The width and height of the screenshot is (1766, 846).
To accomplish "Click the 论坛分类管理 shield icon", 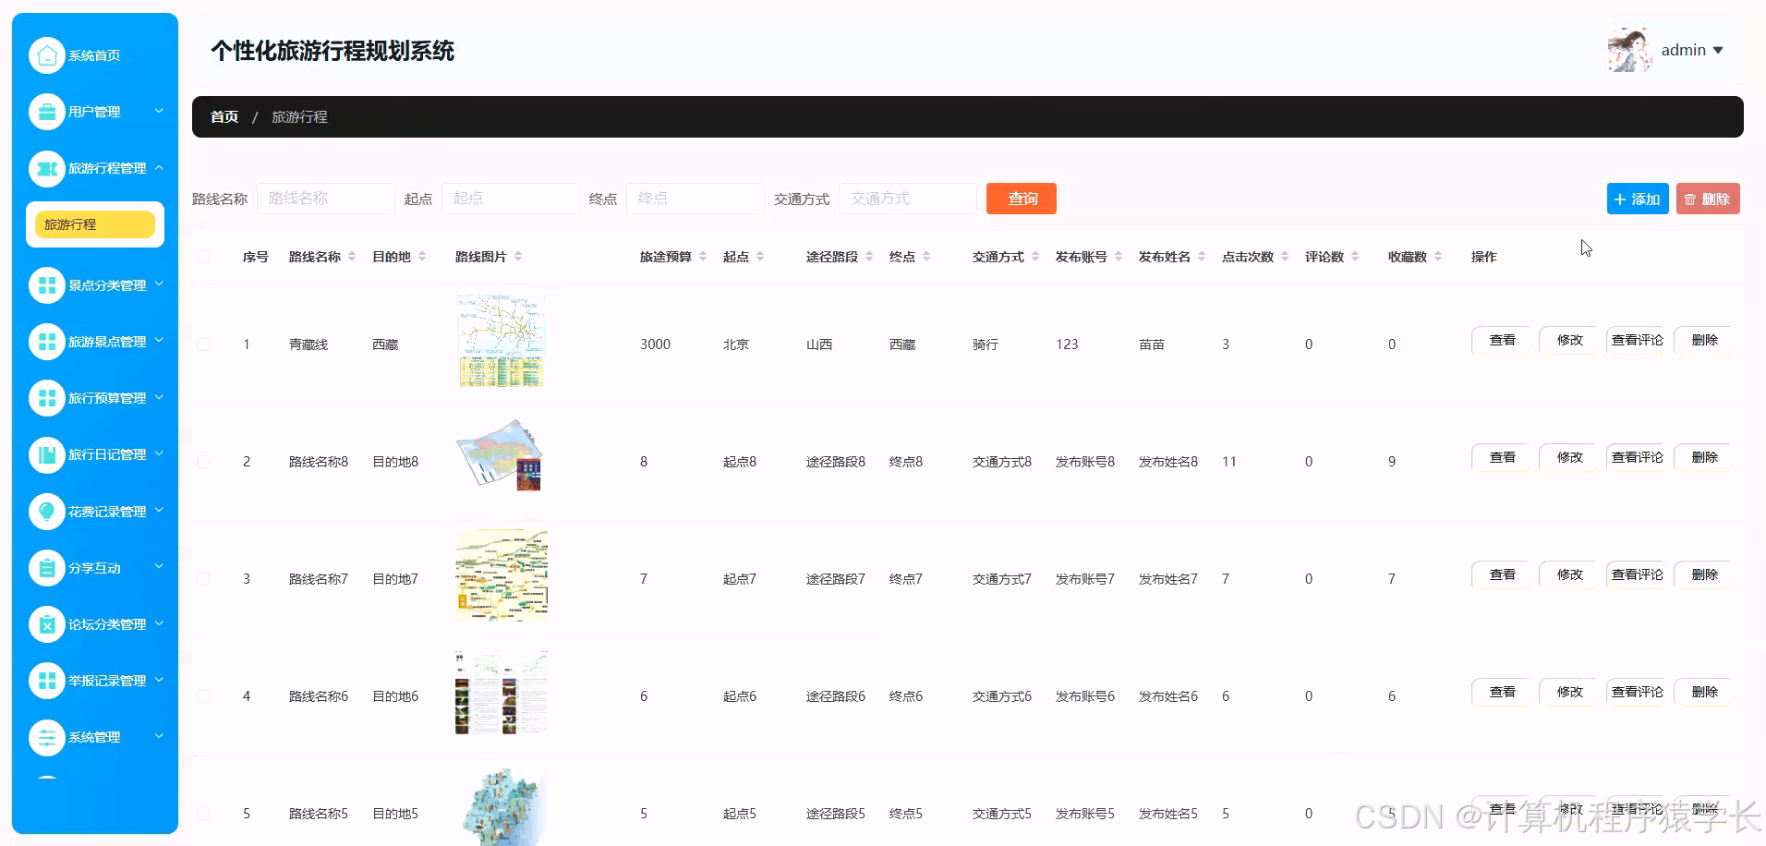I will 47,623.
